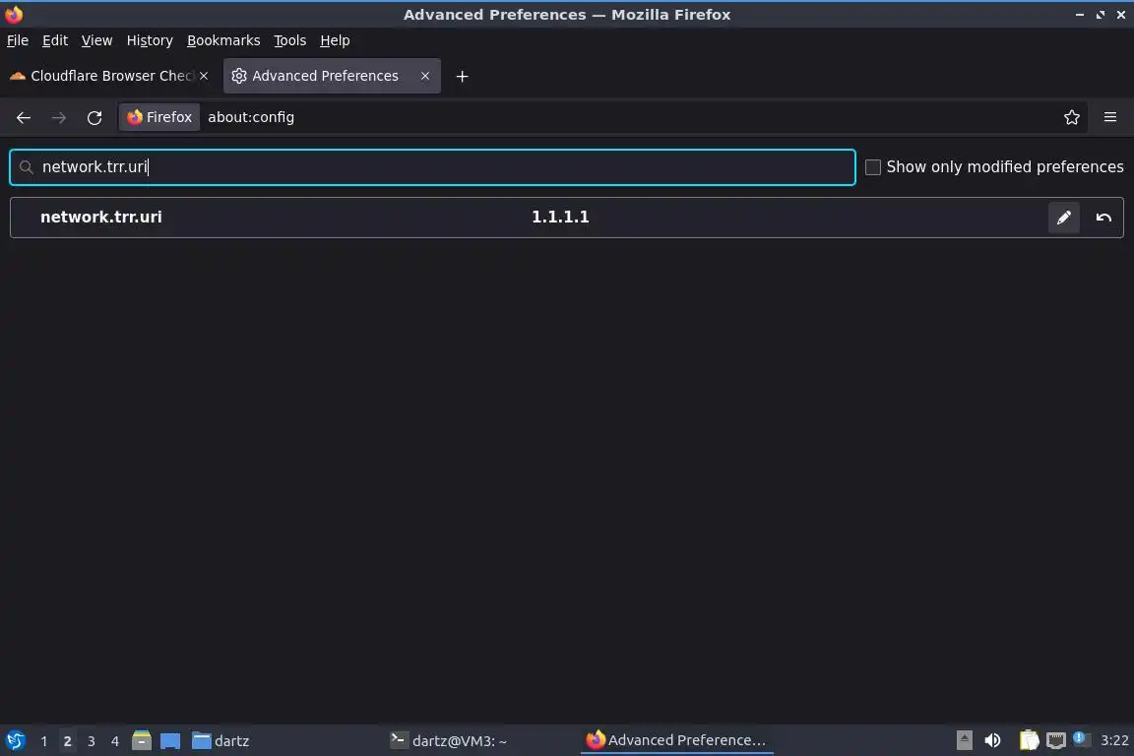Open the Tools menu
The width and height of the screenshot is (1134, 756).
coord(290,40)
